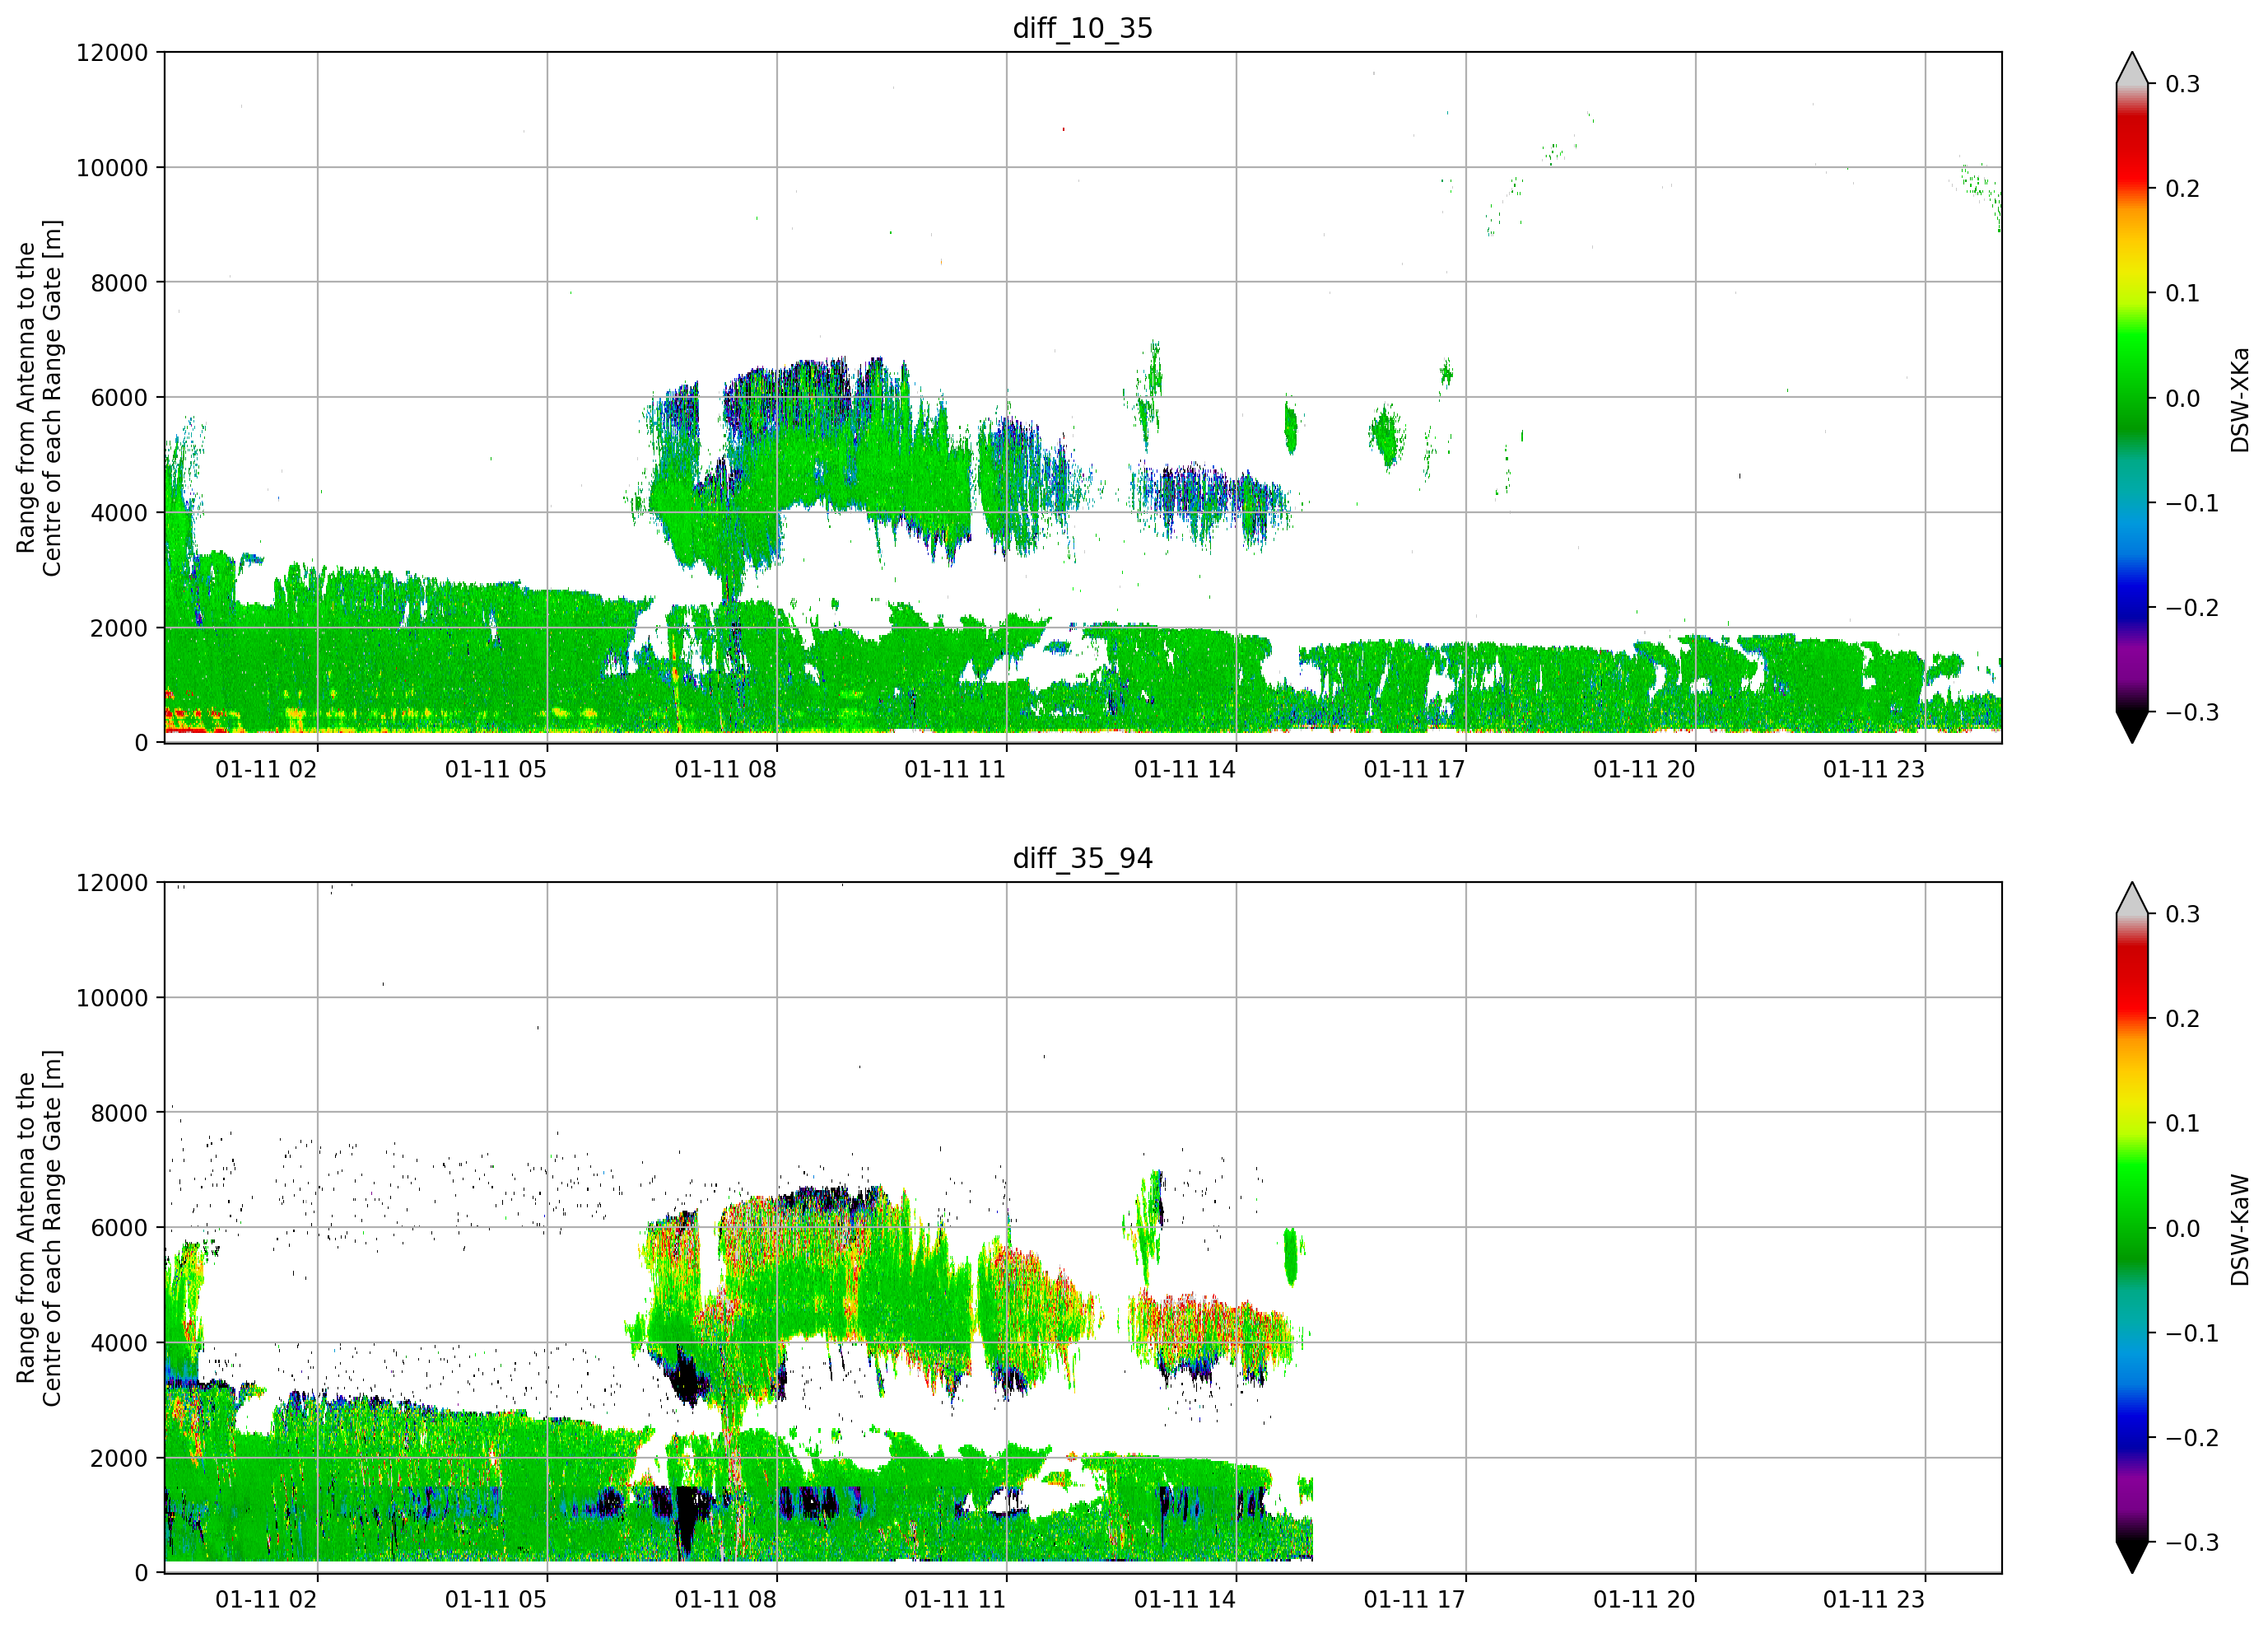
Task: Click the top colorbar black lower arrow
Action: click(x=2131, y=726)
